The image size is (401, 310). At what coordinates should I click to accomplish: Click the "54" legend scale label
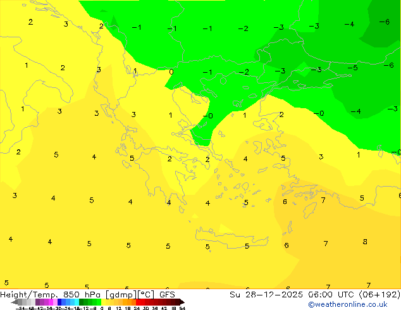point(182,308)
